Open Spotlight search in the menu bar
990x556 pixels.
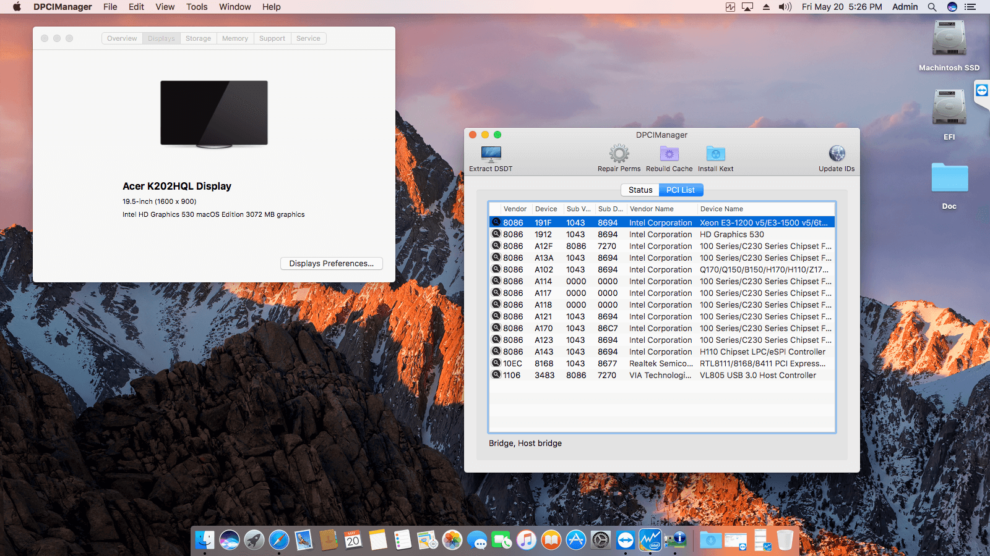point(932,7)
